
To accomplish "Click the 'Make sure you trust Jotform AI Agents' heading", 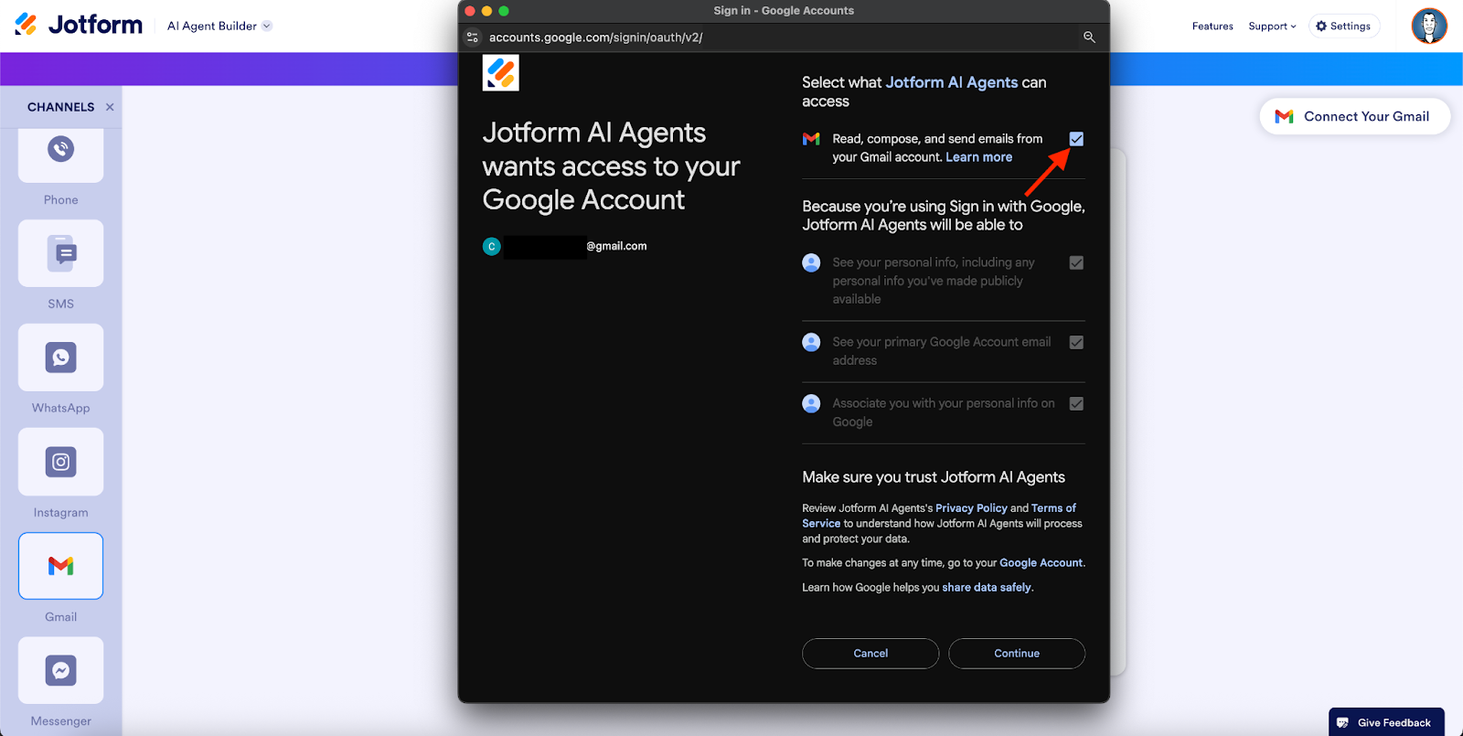I will 934,477.
